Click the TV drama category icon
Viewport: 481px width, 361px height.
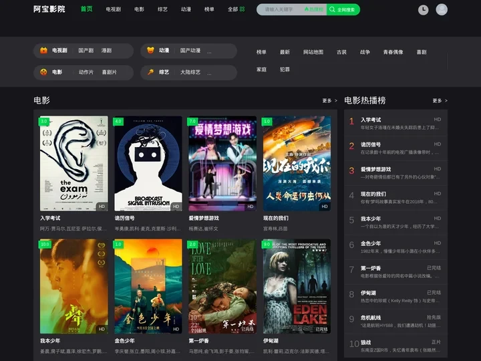pyautogui.click(x=44, y=50)
